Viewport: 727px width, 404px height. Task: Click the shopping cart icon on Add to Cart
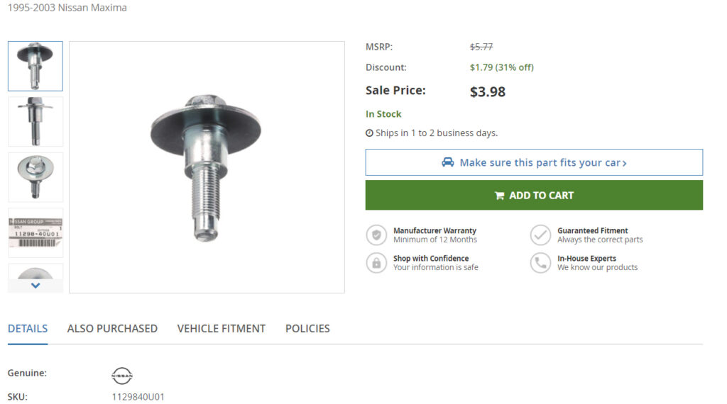(499, 196)
